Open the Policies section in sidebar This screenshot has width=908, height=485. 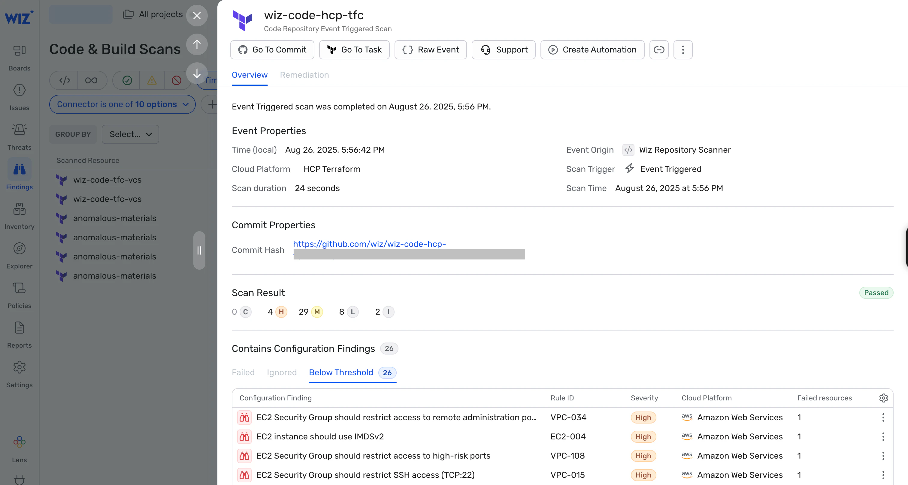click(x=20, y=295)
